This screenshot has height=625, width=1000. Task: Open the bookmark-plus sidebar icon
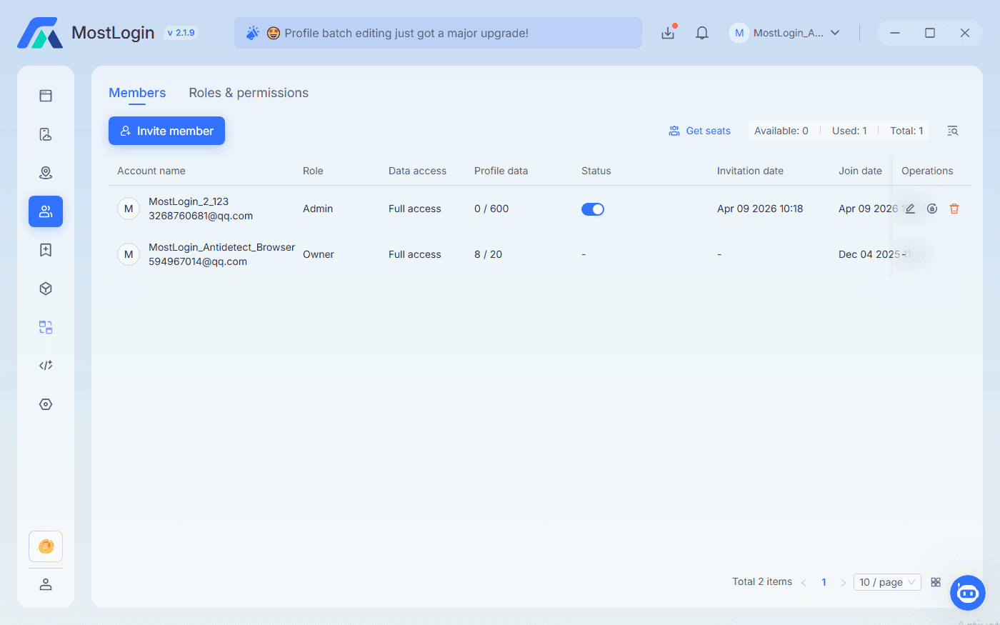[46, 250]
